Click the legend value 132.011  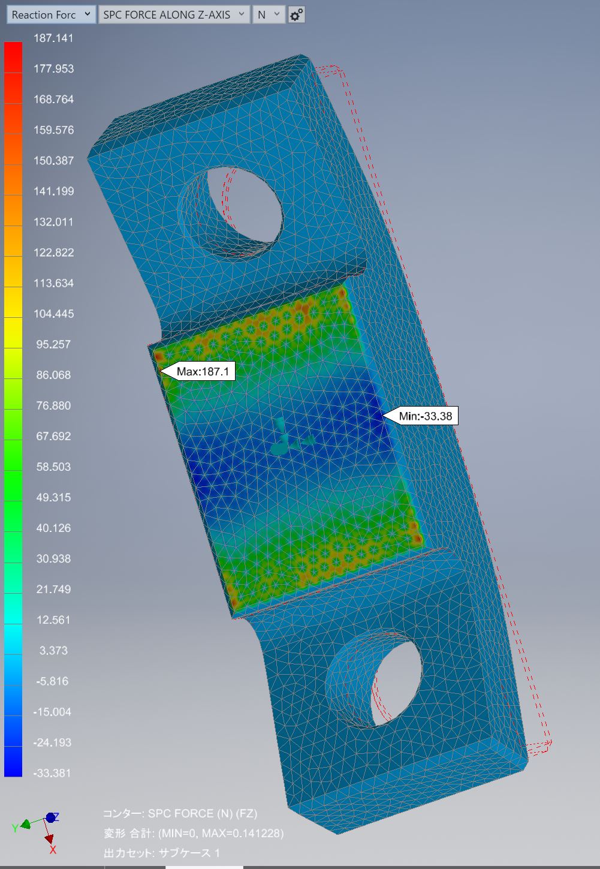[53, 221]
